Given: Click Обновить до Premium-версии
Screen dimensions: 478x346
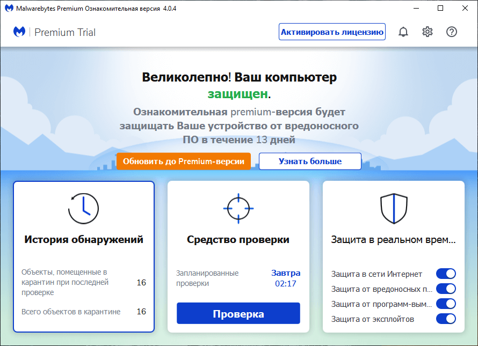Looking at the screenshot, I should pos(184,161).
